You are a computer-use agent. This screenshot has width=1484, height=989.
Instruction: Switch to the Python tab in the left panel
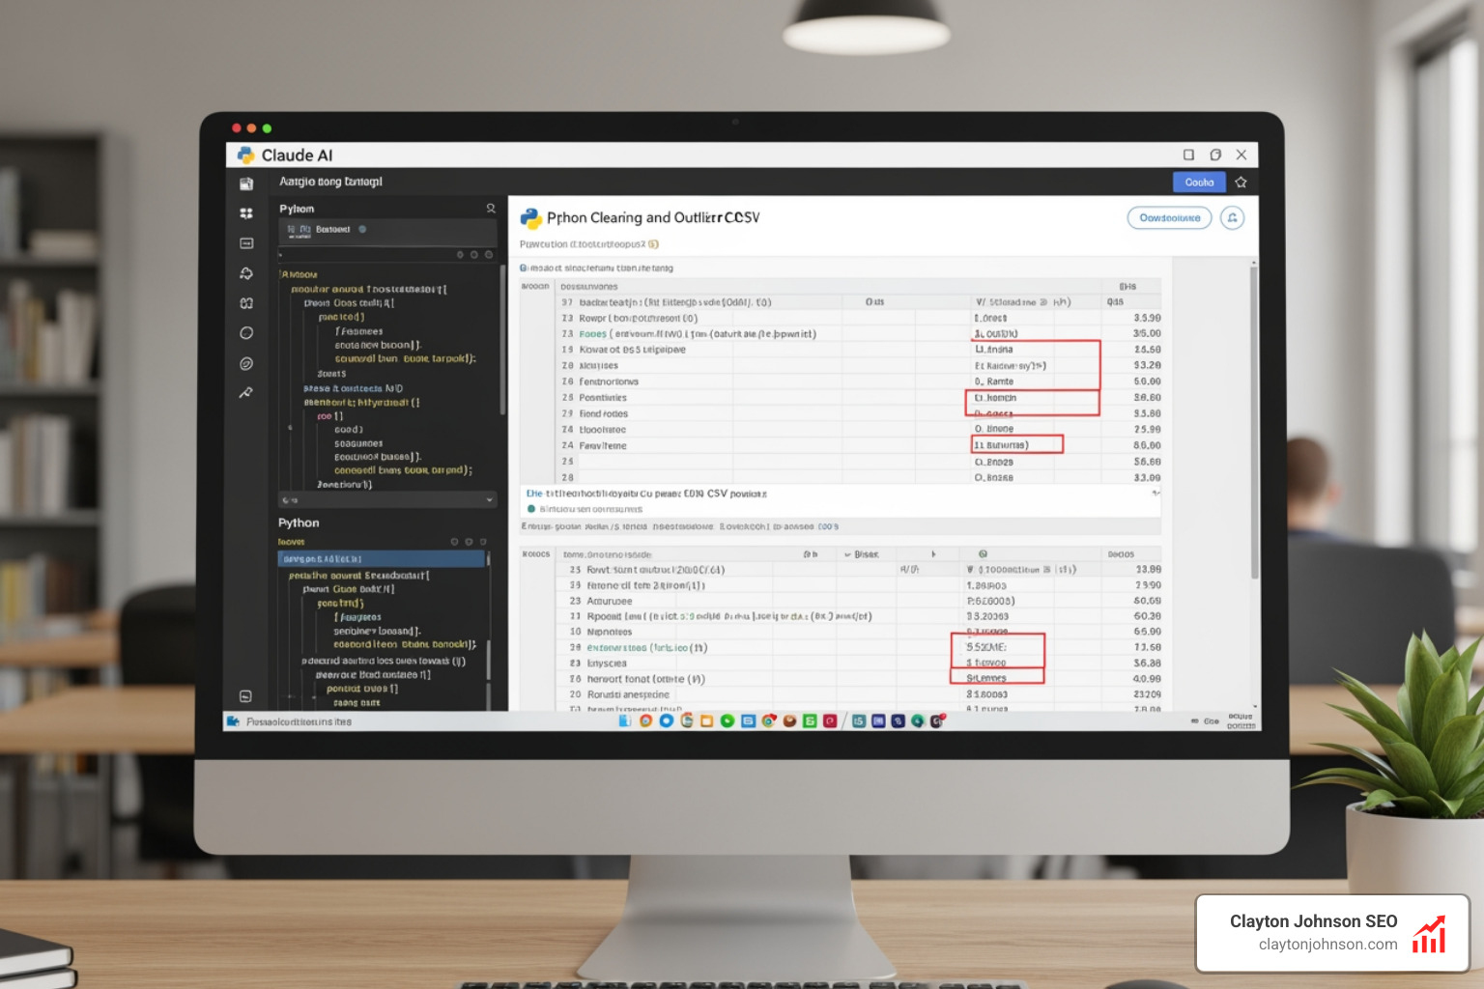tap(297, 208)
